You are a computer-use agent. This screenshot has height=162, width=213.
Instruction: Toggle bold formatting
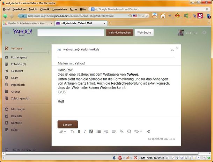coord(79,132)
